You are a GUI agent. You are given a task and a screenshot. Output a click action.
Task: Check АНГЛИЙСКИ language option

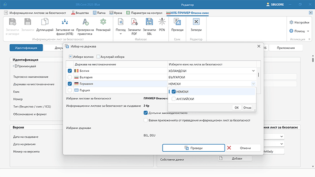point(174,99)
